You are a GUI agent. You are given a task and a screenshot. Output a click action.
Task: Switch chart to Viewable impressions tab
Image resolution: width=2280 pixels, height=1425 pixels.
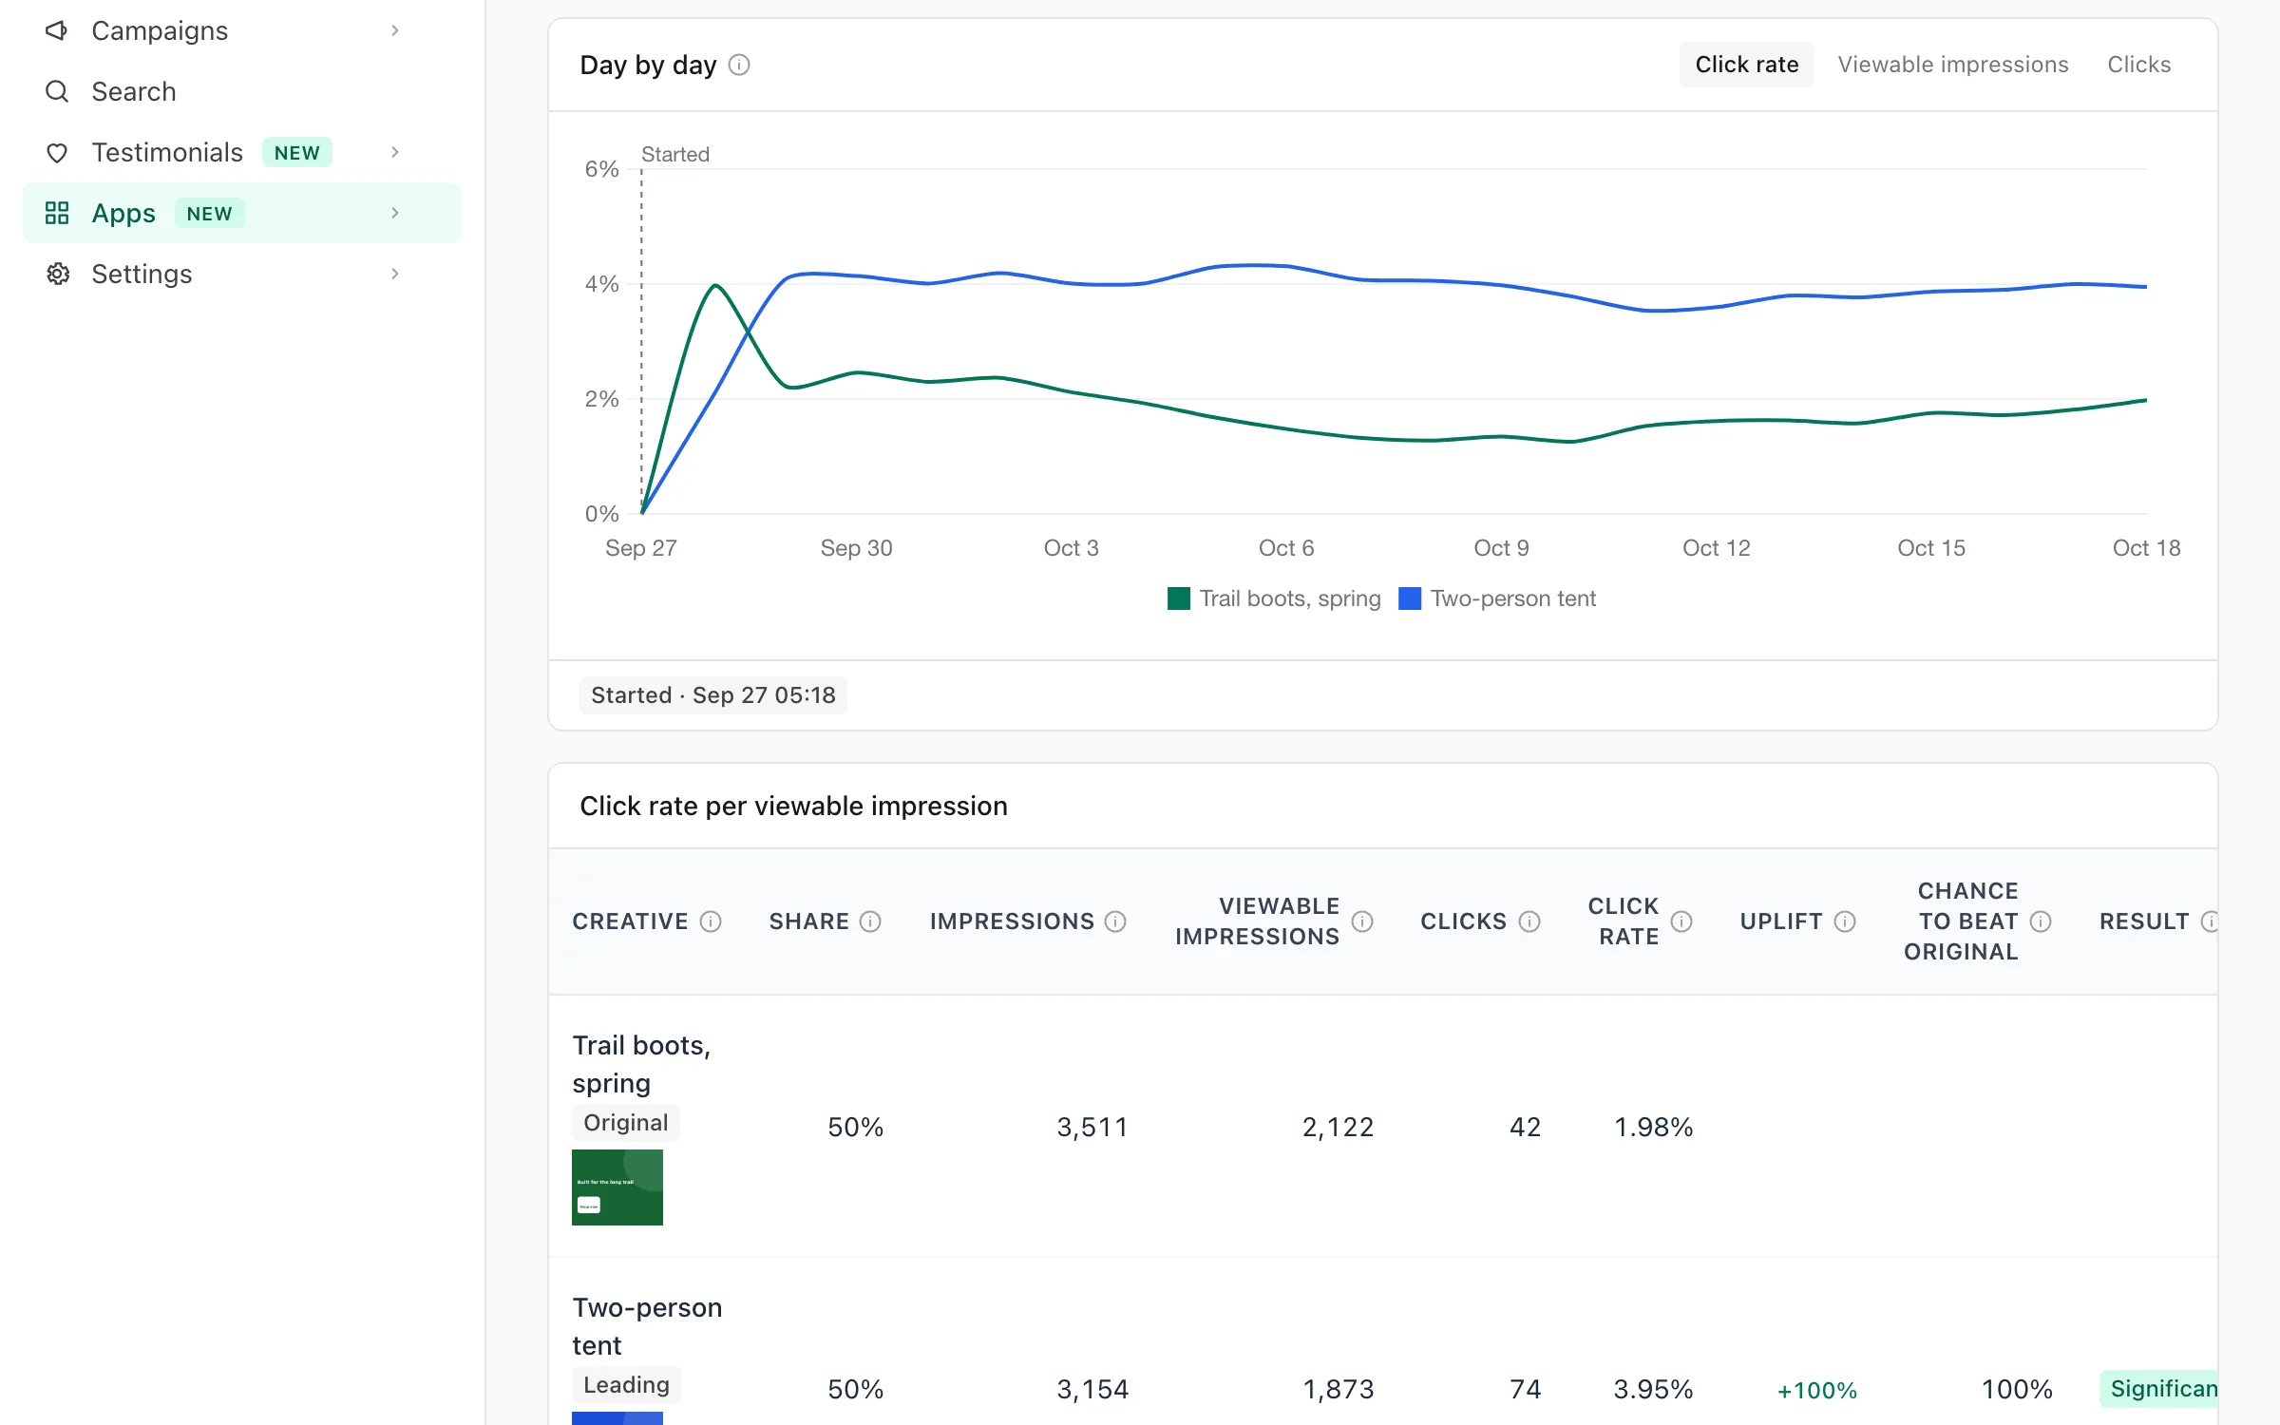click(1952, 65)
